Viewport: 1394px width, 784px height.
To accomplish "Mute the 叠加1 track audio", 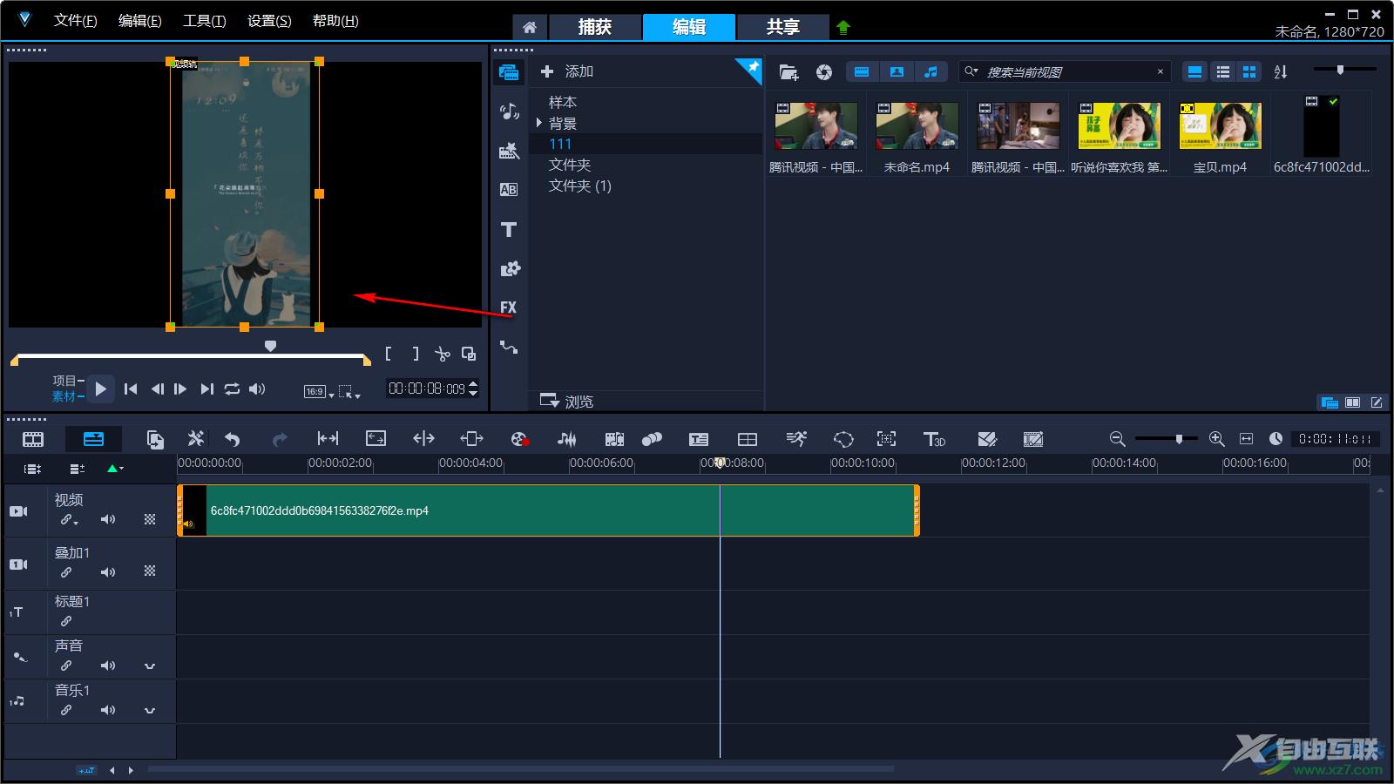I will pyautogui.click(x=108, y=572).
